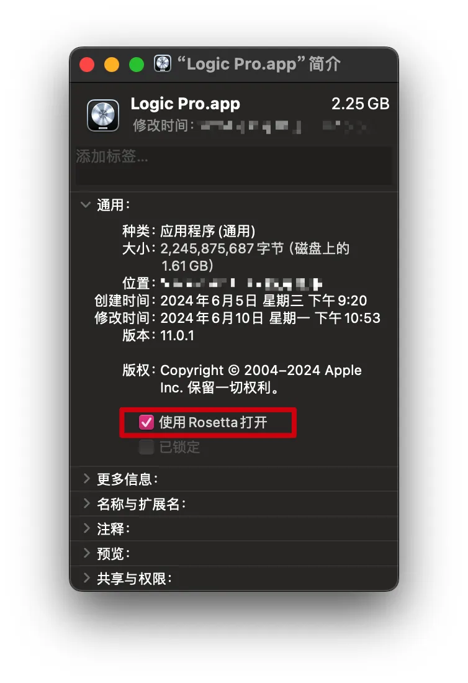The image size is (468, 683).
Task: Select the large Logic Pro app icon
Action: pos(103,115)
